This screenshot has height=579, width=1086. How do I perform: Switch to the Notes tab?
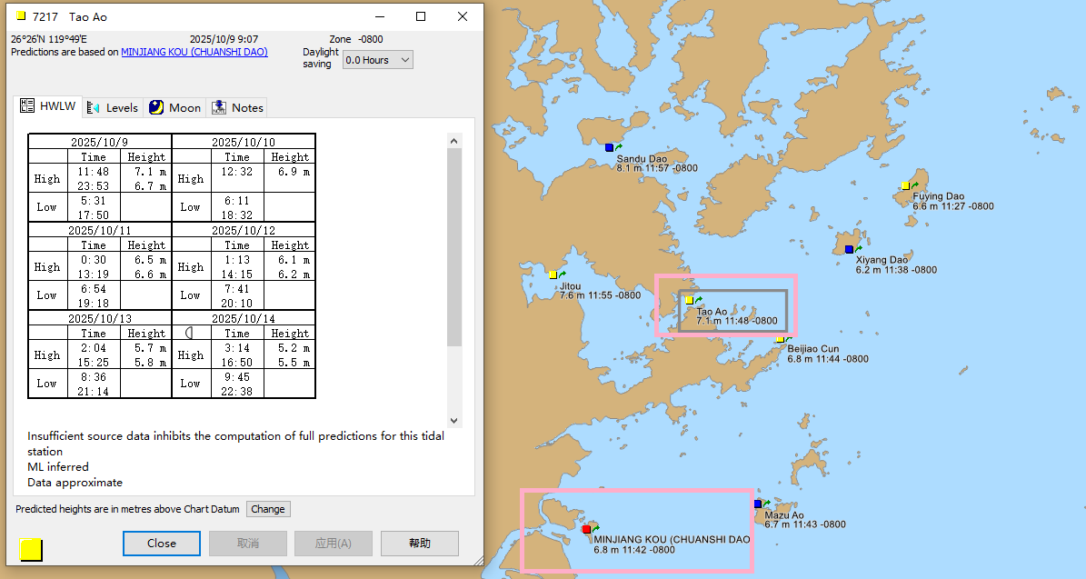click(x=237, y=107)
